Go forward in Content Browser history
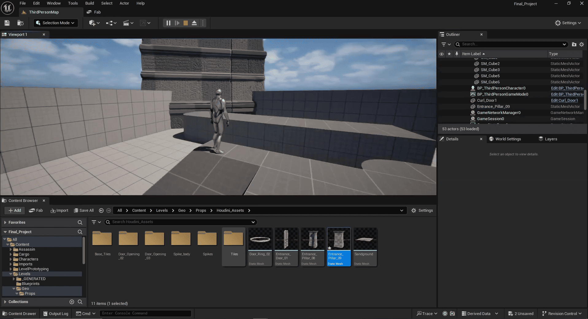588x319 pixels. pyautogui.click(x=109, y=211)
